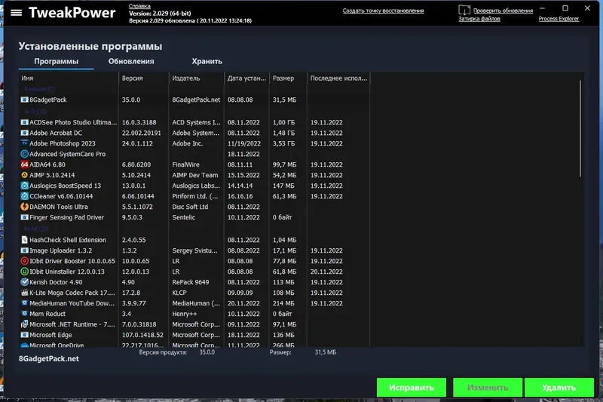Sort by Последнее использование column header
This screenshot has width=603, height=402.
(338, 78)
